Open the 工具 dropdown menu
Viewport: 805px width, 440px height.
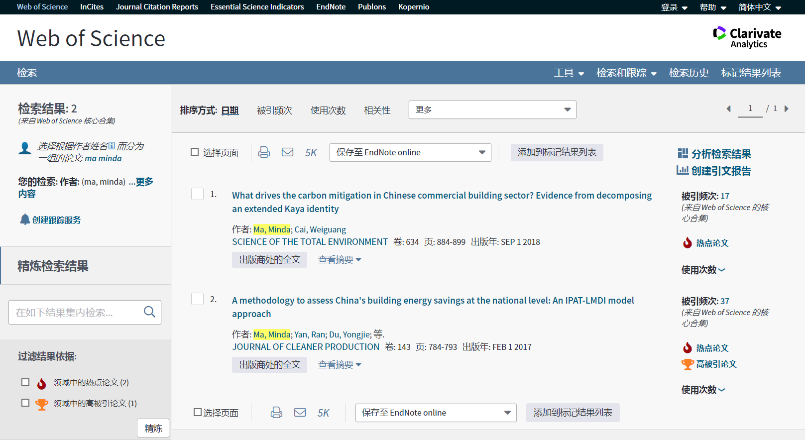click(x=569, y=73)
